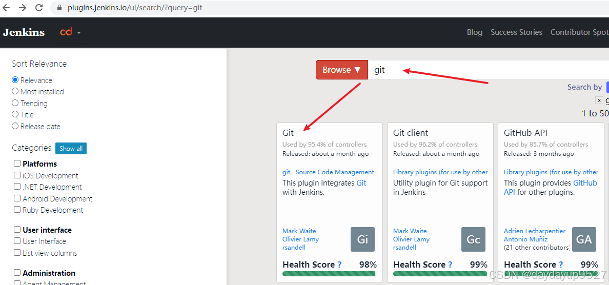Click the Library plugins label on GitHub API card
This screenshot has height=285, width=609.
[x=551, y=172]
